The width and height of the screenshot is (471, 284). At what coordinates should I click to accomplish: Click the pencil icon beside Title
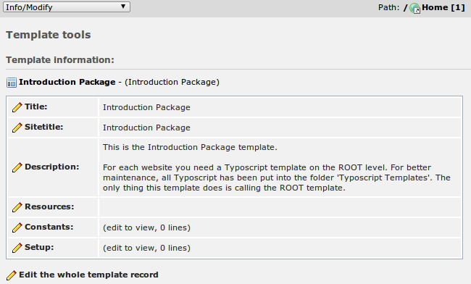[x=17, y=107]
